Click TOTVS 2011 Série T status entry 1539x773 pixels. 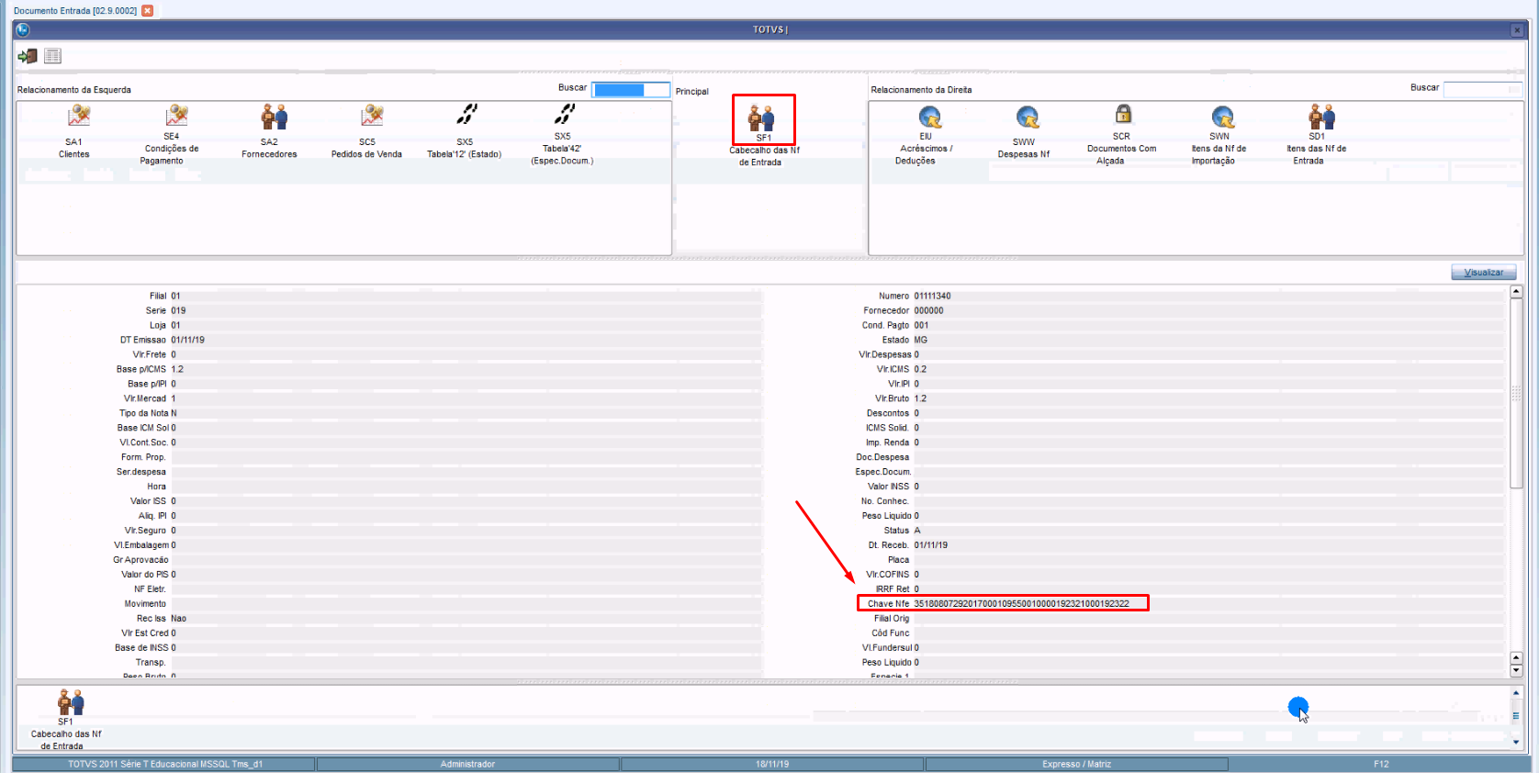tap(165, 764)
